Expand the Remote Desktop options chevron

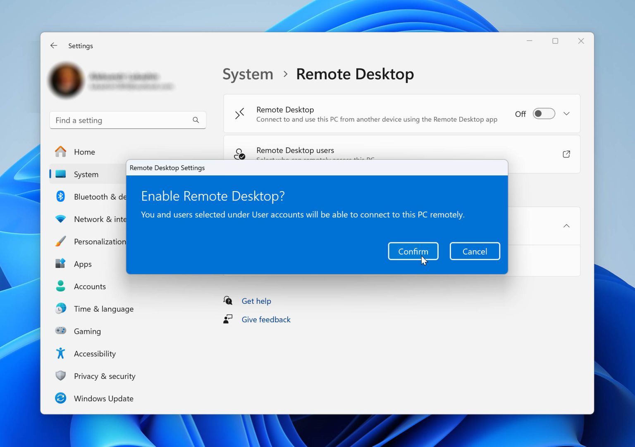(x=566, y=114)
